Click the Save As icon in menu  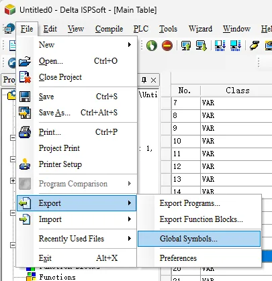25,113
